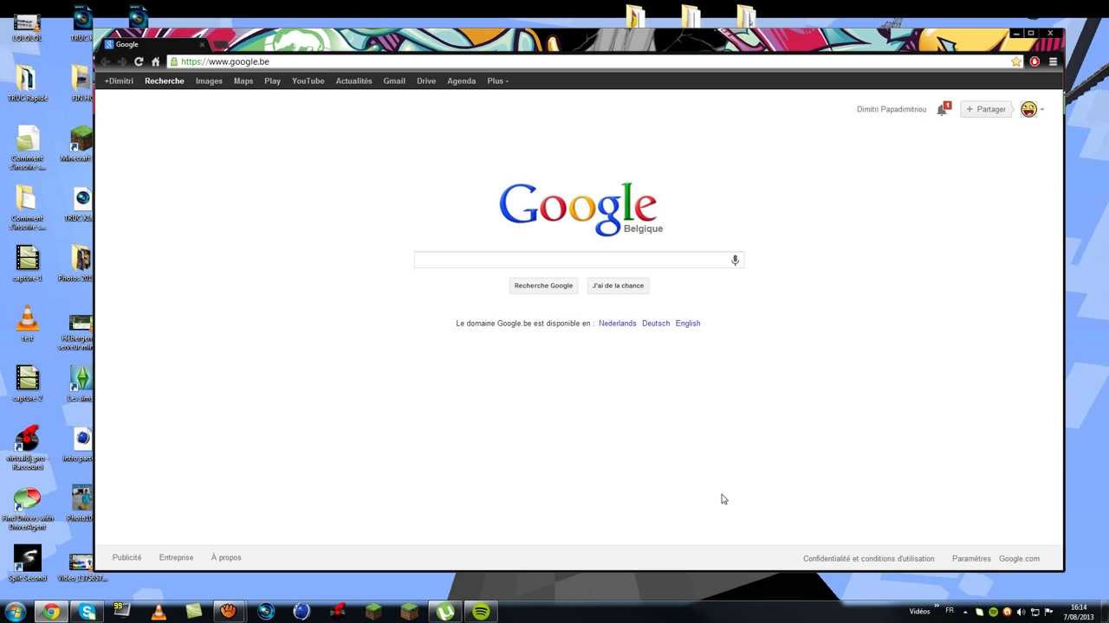Open +Dimitri in the Google bar

pyautogui.click(x=119, y=81)
